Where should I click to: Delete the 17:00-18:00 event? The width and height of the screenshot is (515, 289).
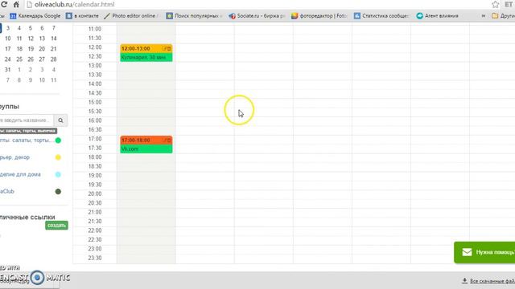point(169,140)
